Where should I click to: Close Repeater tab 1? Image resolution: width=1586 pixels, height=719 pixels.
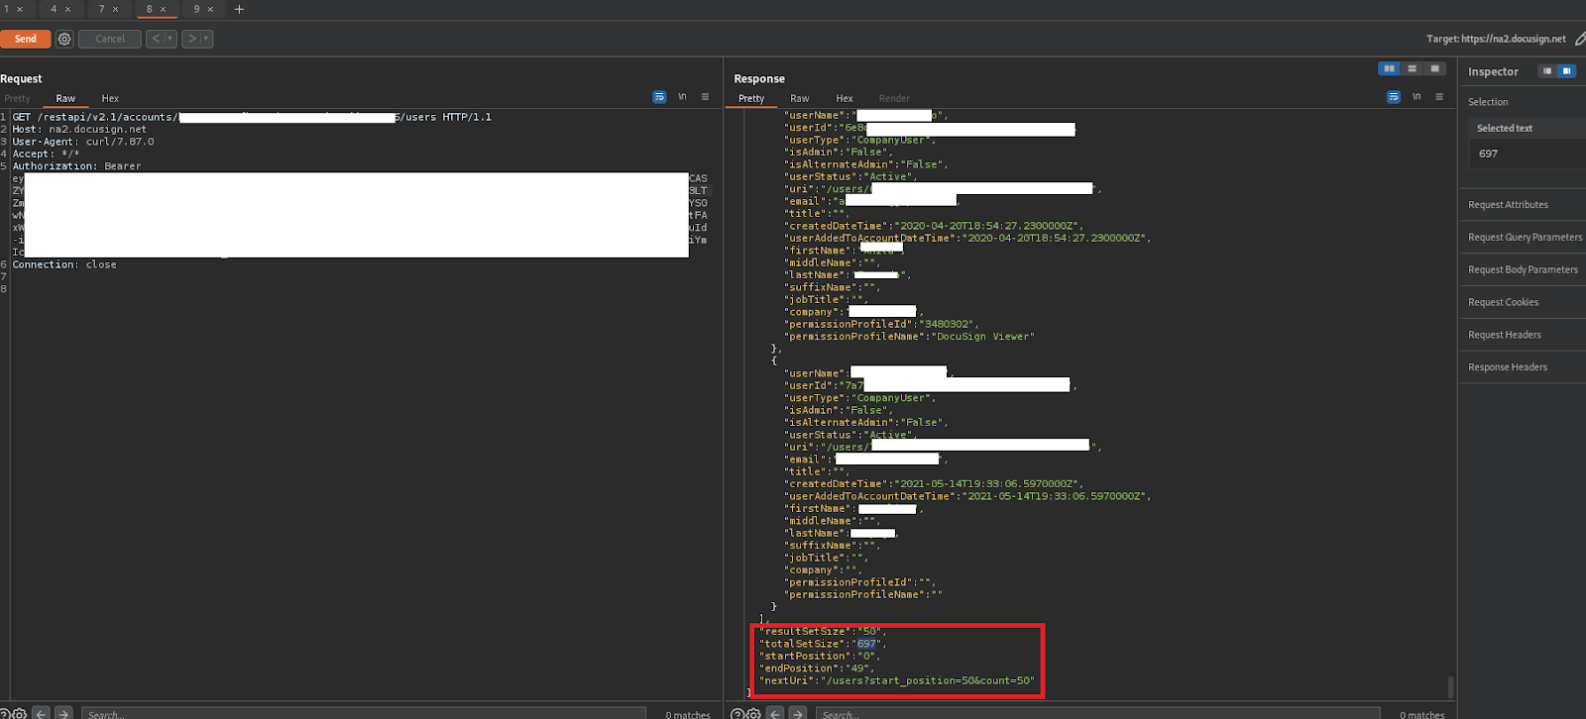tap(20, 9)
